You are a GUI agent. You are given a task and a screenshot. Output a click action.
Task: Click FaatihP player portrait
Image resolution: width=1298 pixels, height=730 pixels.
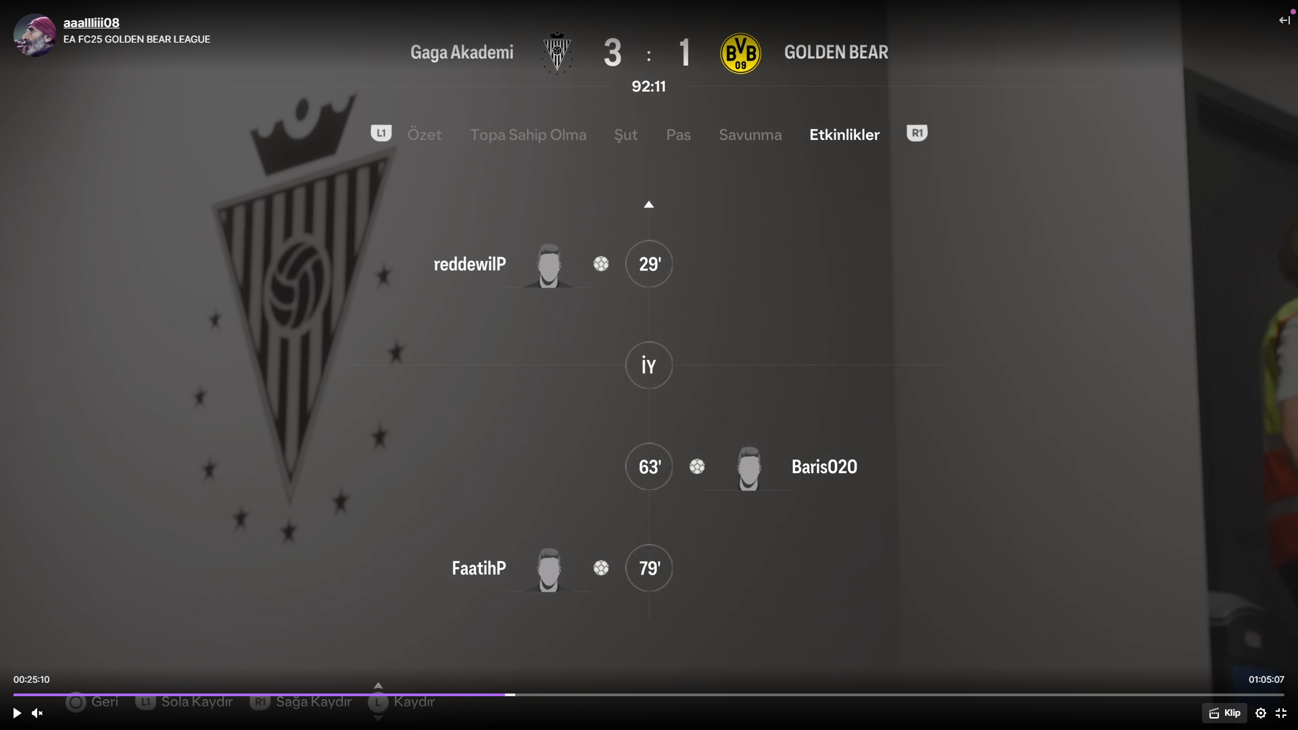point(549,569)
